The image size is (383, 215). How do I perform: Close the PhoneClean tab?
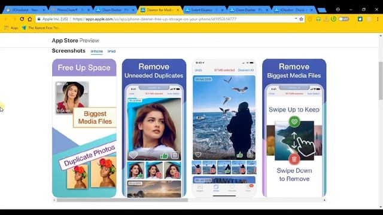coord(89,10)
